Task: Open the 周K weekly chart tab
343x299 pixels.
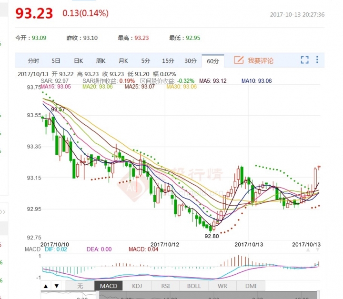Action: (101, 61)
